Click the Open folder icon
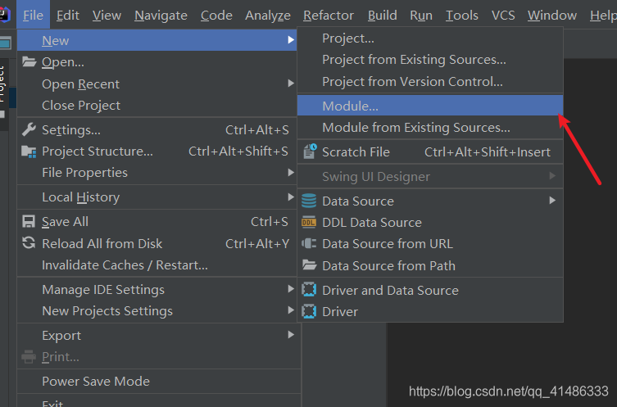 [29, 62]
